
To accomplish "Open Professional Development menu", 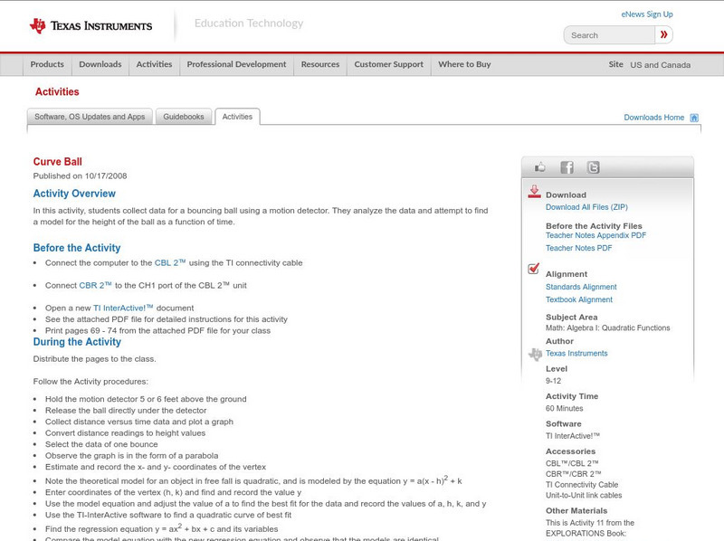I will click(x=236, y=64).
